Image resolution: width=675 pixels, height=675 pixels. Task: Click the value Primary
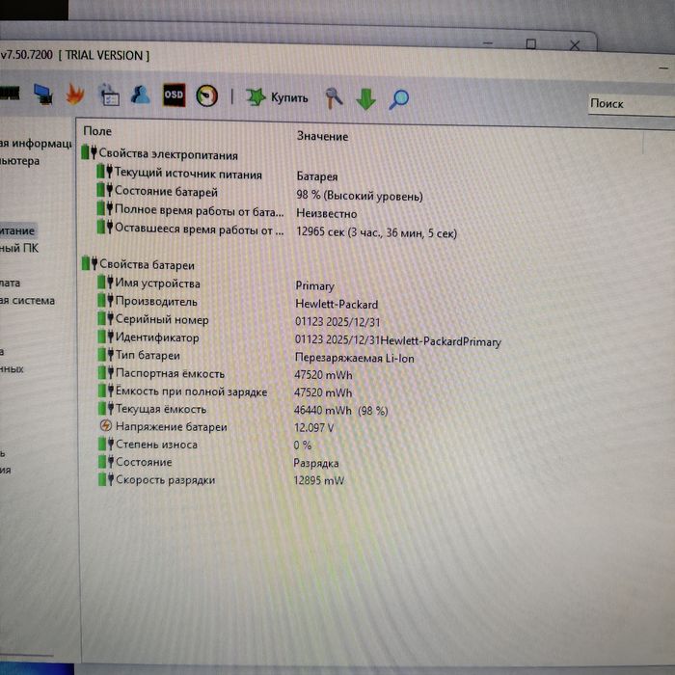[x=314, y=286]
